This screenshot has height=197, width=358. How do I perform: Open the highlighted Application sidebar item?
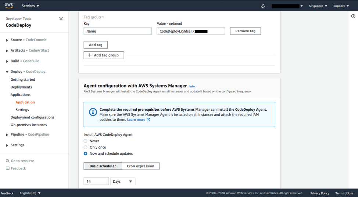tap(25, 102)
